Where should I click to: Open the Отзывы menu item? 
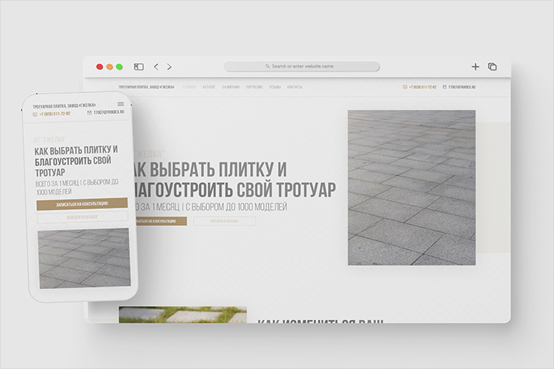point(275,87)
